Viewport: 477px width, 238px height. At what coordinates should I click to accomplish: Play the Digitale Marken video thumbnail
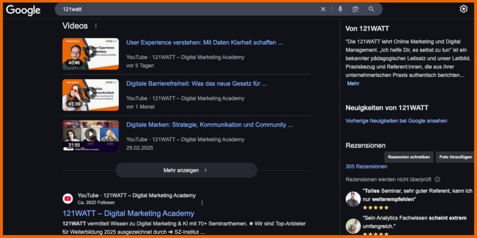click(x=90, y=136)
